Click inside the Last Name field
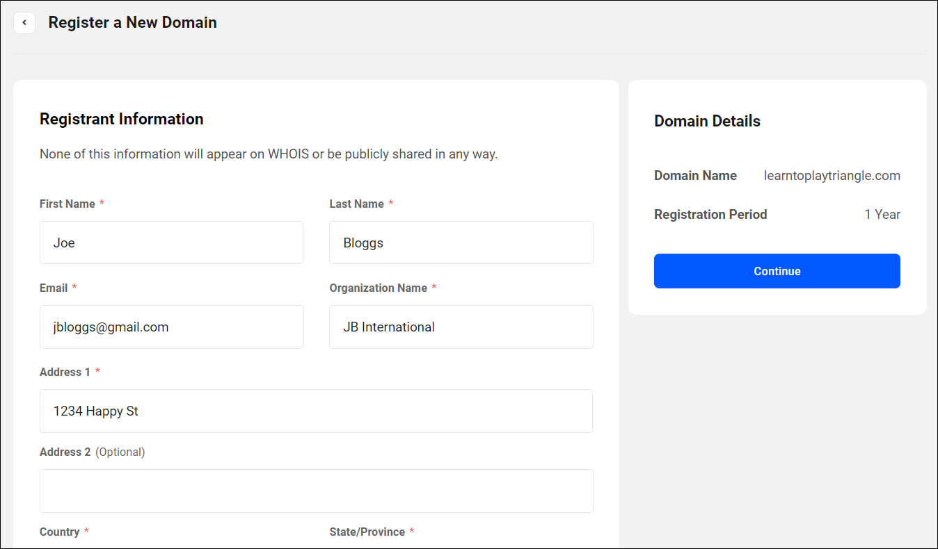Screen dimensions: 938x549 [x=461, y=243]
